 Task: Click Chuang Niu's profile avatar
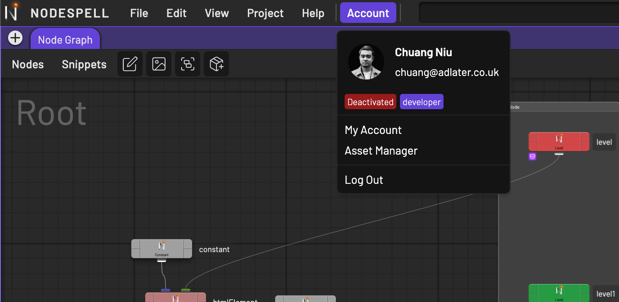click(x=366, y=62)
